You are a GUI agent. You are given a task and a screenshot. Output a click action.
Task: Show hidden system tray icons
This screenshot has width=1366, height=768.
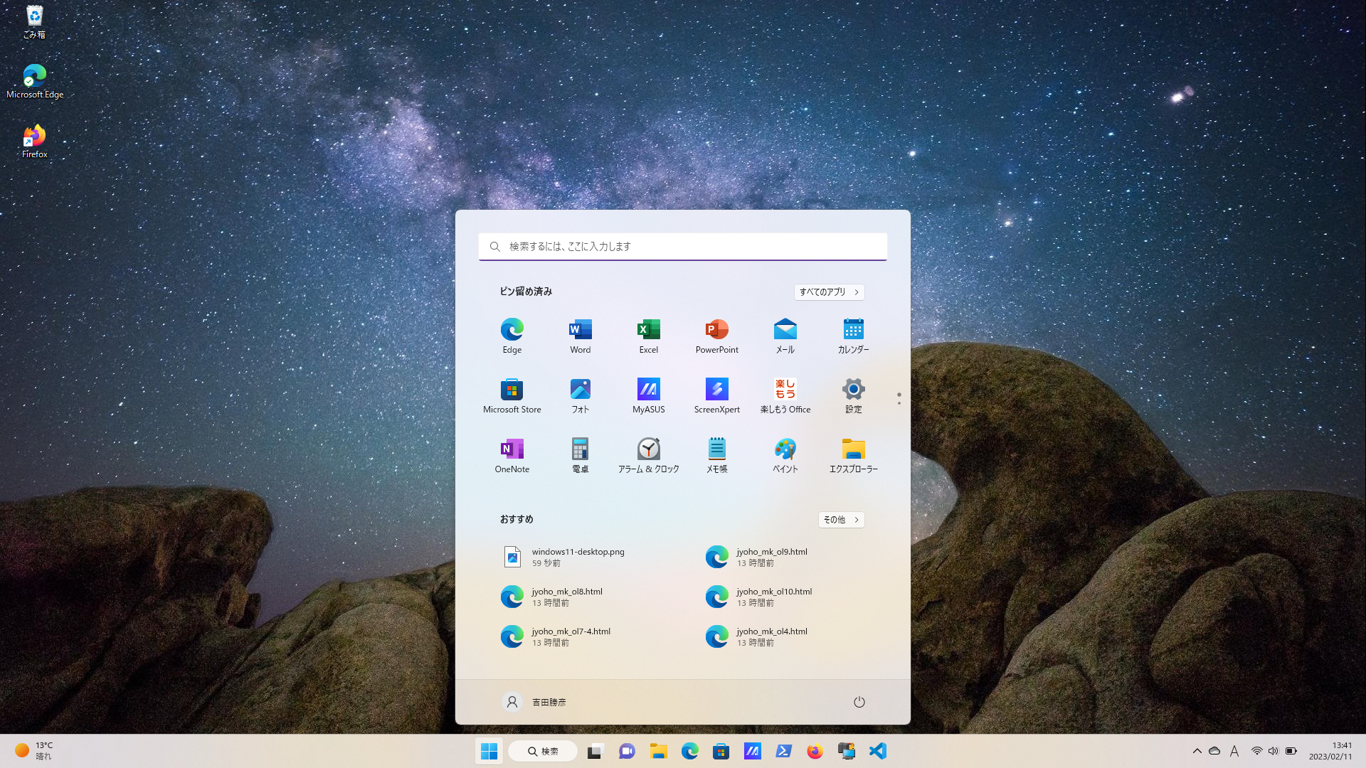coord(1197,751)
